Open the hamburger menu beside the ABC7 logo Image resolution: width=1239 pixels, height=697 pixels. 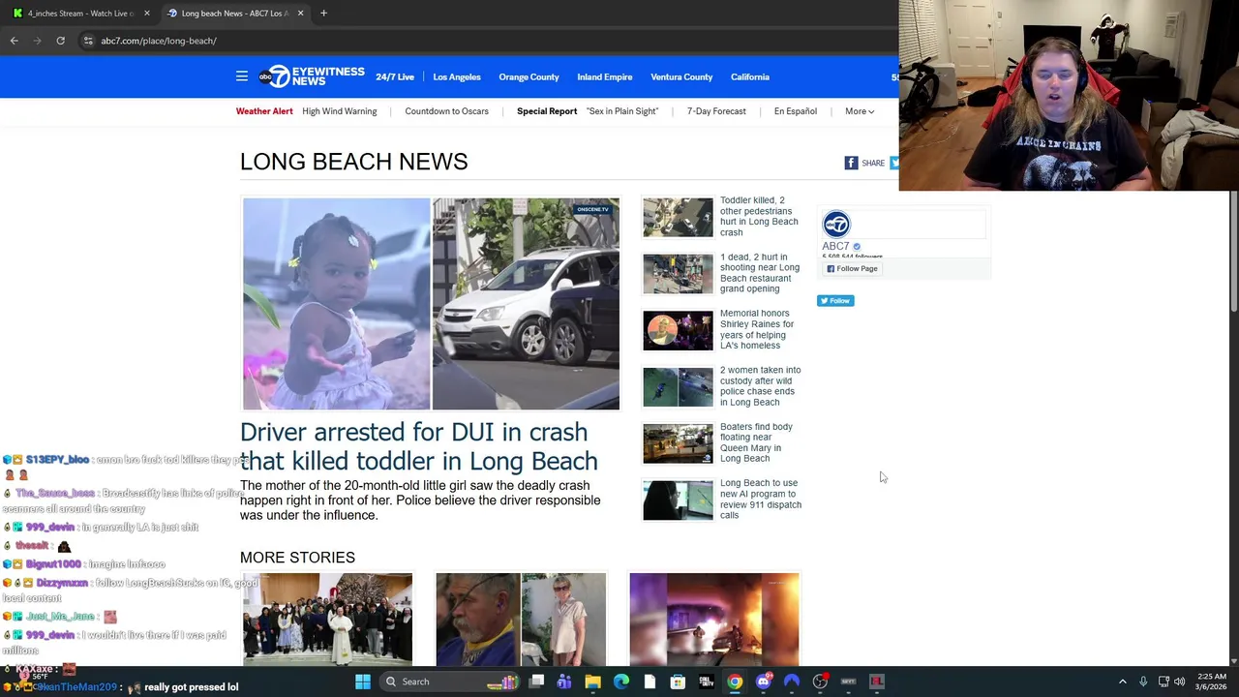click(x=242, y=76)
